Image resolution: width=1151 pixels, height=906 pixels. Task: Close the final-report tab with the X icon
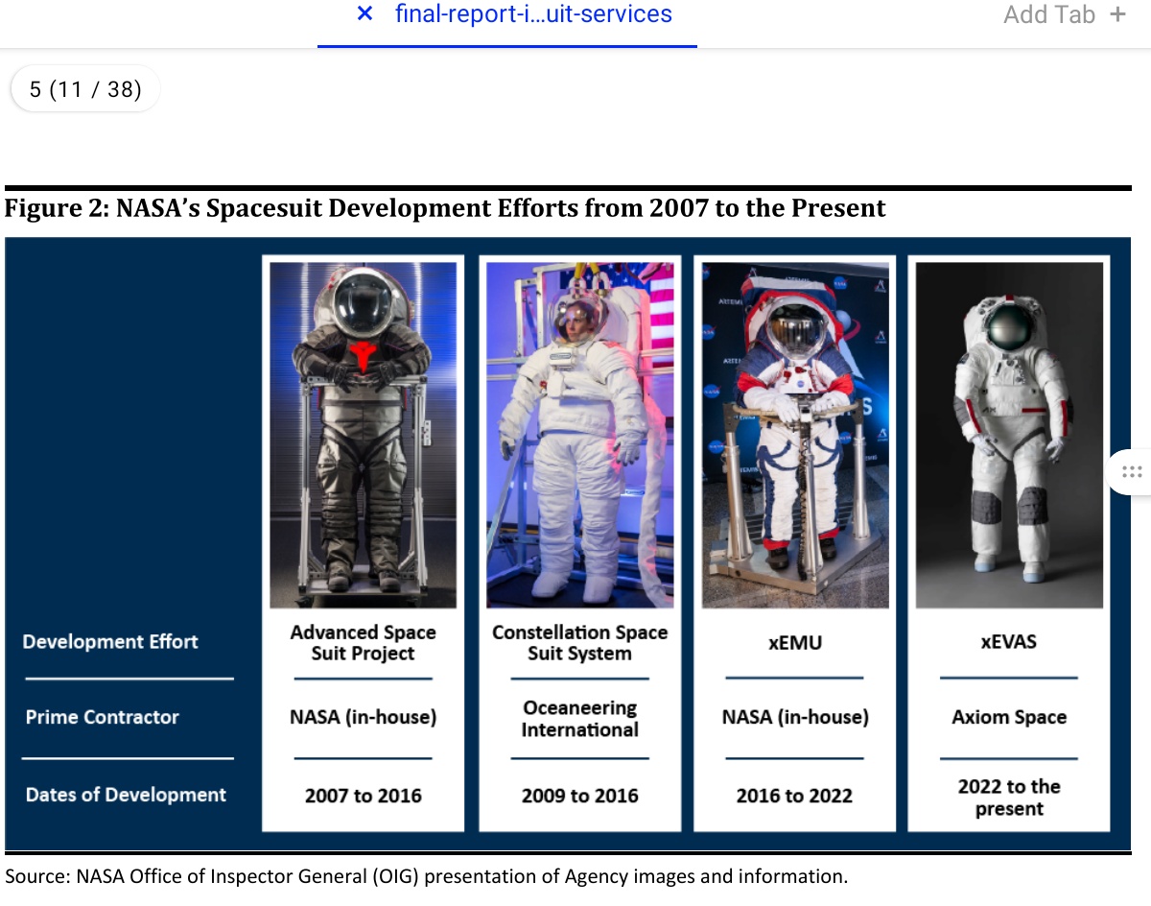click(x=364, y=14)
